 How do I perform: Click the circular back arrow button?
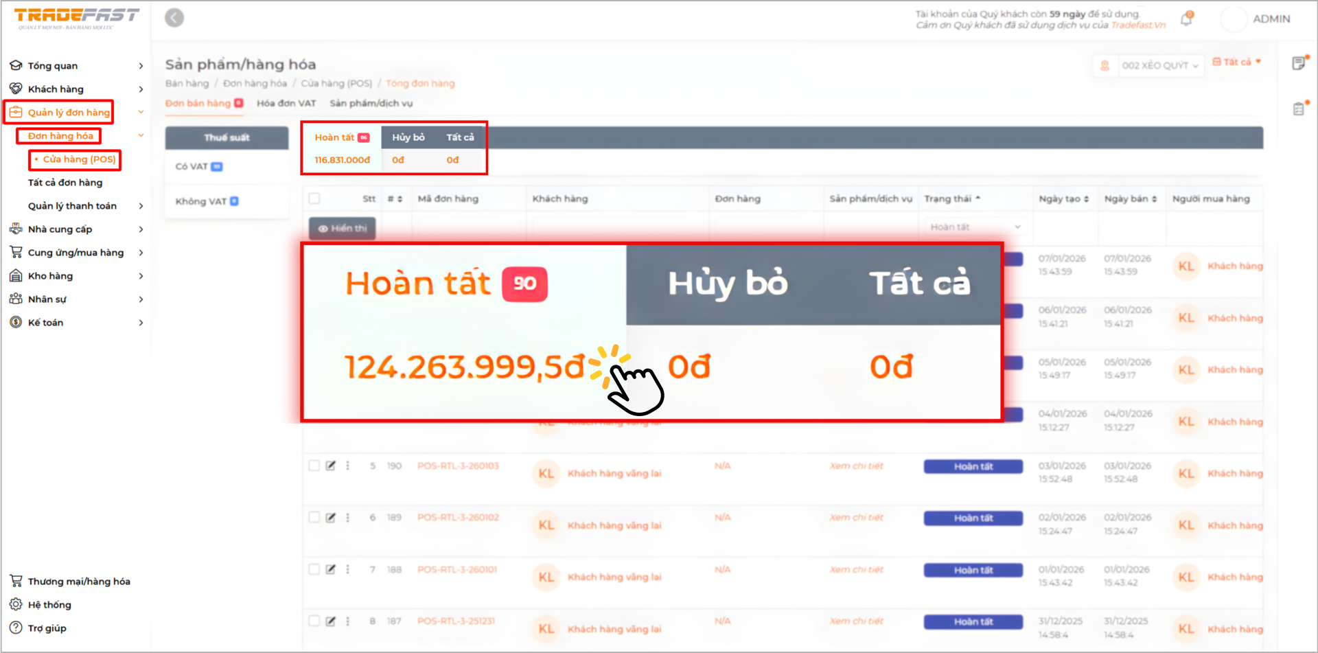click(x=174, y=18)
